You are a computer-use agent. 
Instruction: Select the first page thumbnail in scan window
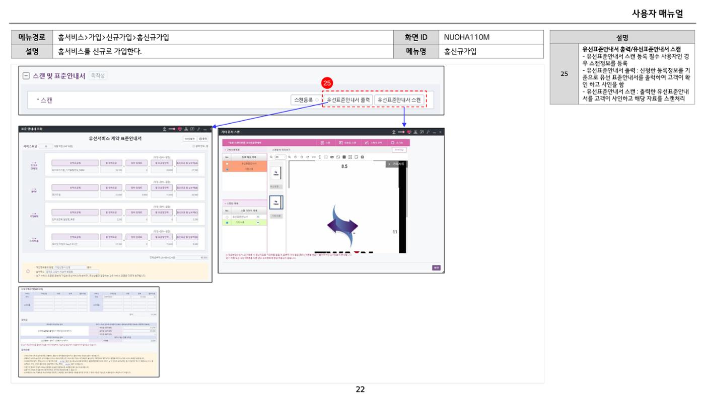276,173
